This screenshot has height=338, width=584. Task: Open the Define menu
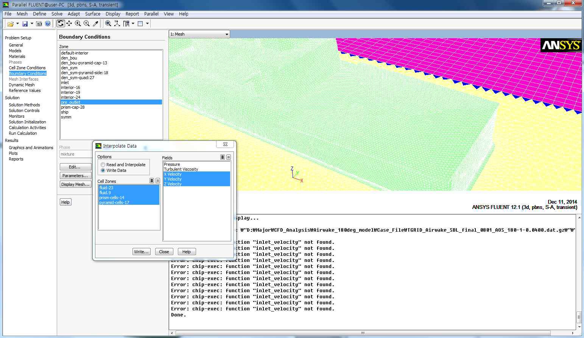pos(39,14)
